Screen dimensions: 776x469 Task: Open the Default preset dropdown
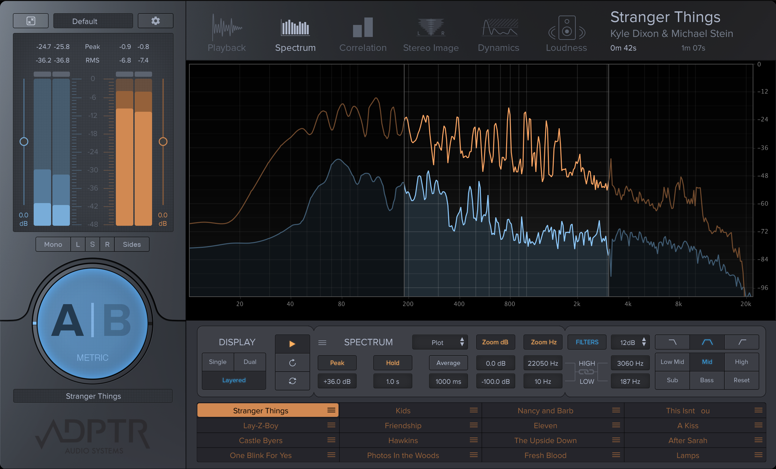[x=93, y=21]
